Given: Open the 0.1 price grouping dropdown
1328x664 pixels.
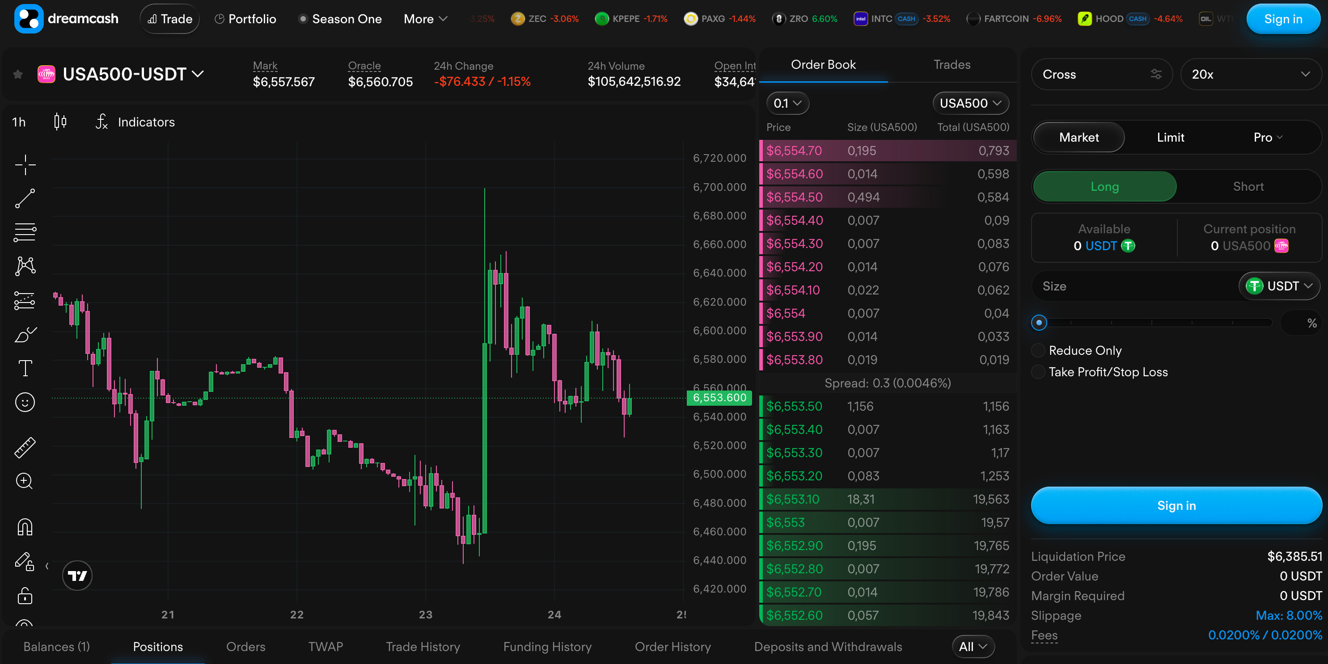Looking at the screenshot, I should coord(787,104).
